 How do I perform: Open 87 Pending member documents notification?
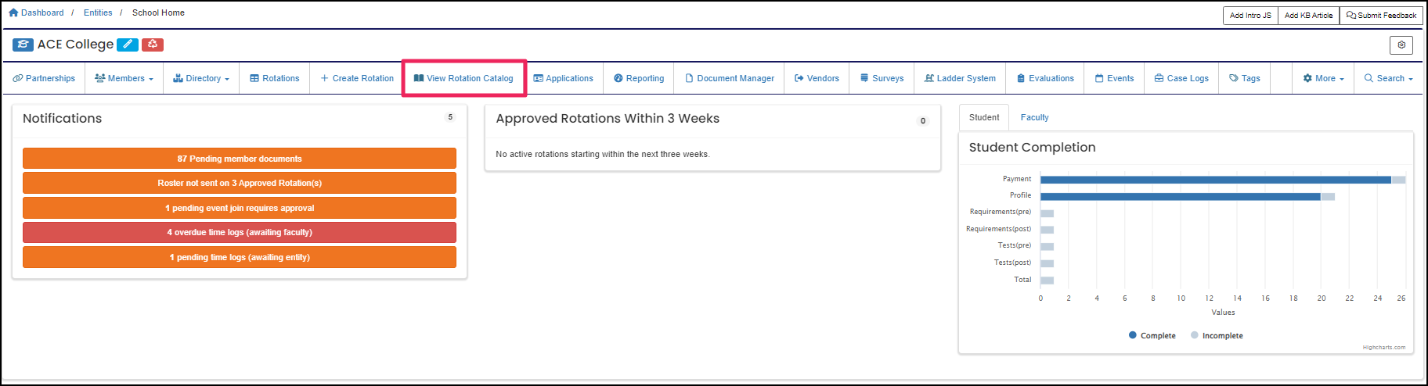(240, 159)
